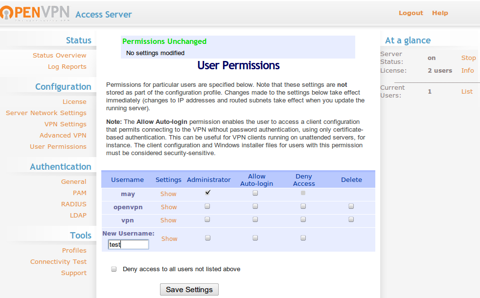Click username 'openvpn' in the table

coord(128,207)
